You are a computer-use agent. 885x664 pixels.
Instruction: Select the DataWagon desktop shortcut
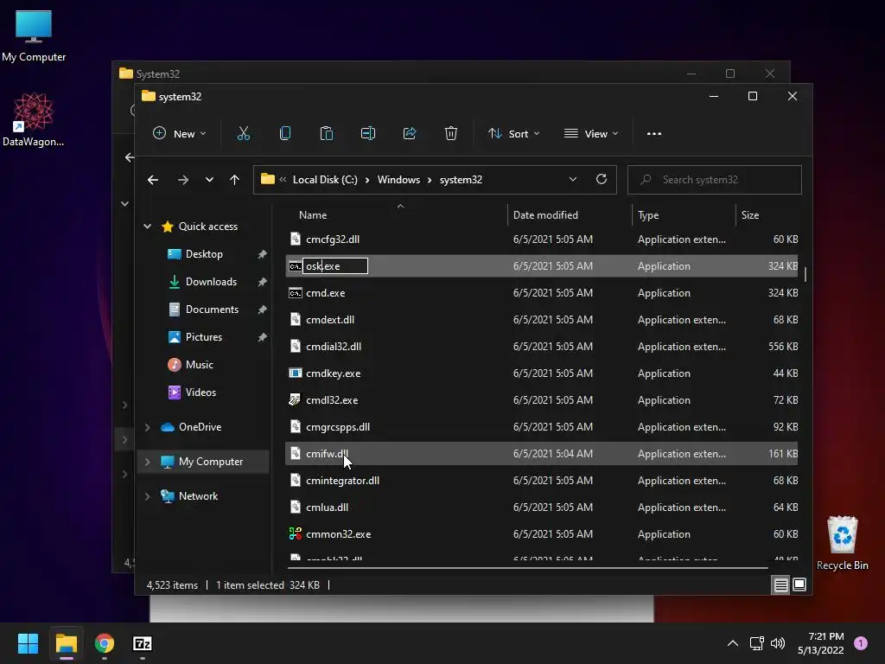pyautogui.click(x=34, y=119)
